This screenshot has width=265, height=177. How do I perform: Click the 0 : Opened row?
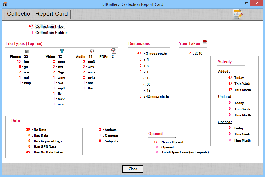click(165, 147)
